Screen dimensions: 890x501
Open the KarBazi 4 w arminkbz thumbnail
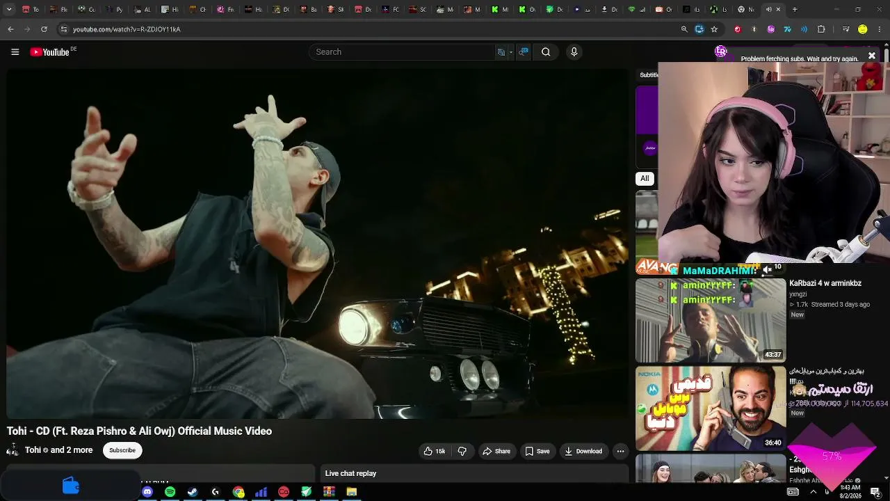tap(711, 320)
